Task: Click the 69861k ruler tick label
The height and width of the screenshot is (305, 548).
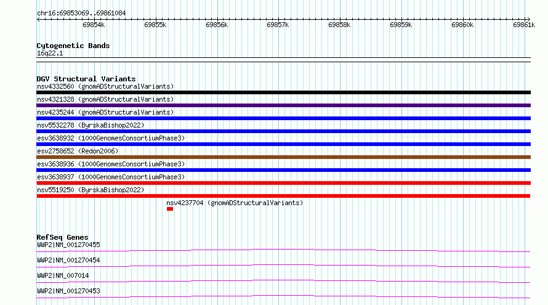Action: coord(524,25)
